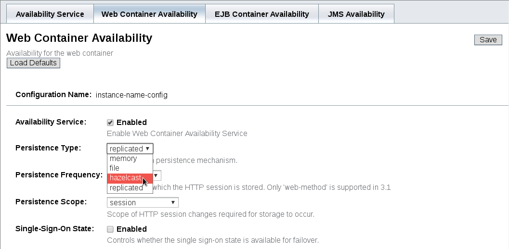Go to the JMS Availability tab
The width and height of the screenshot is (509, 249).
coord(356,14)
